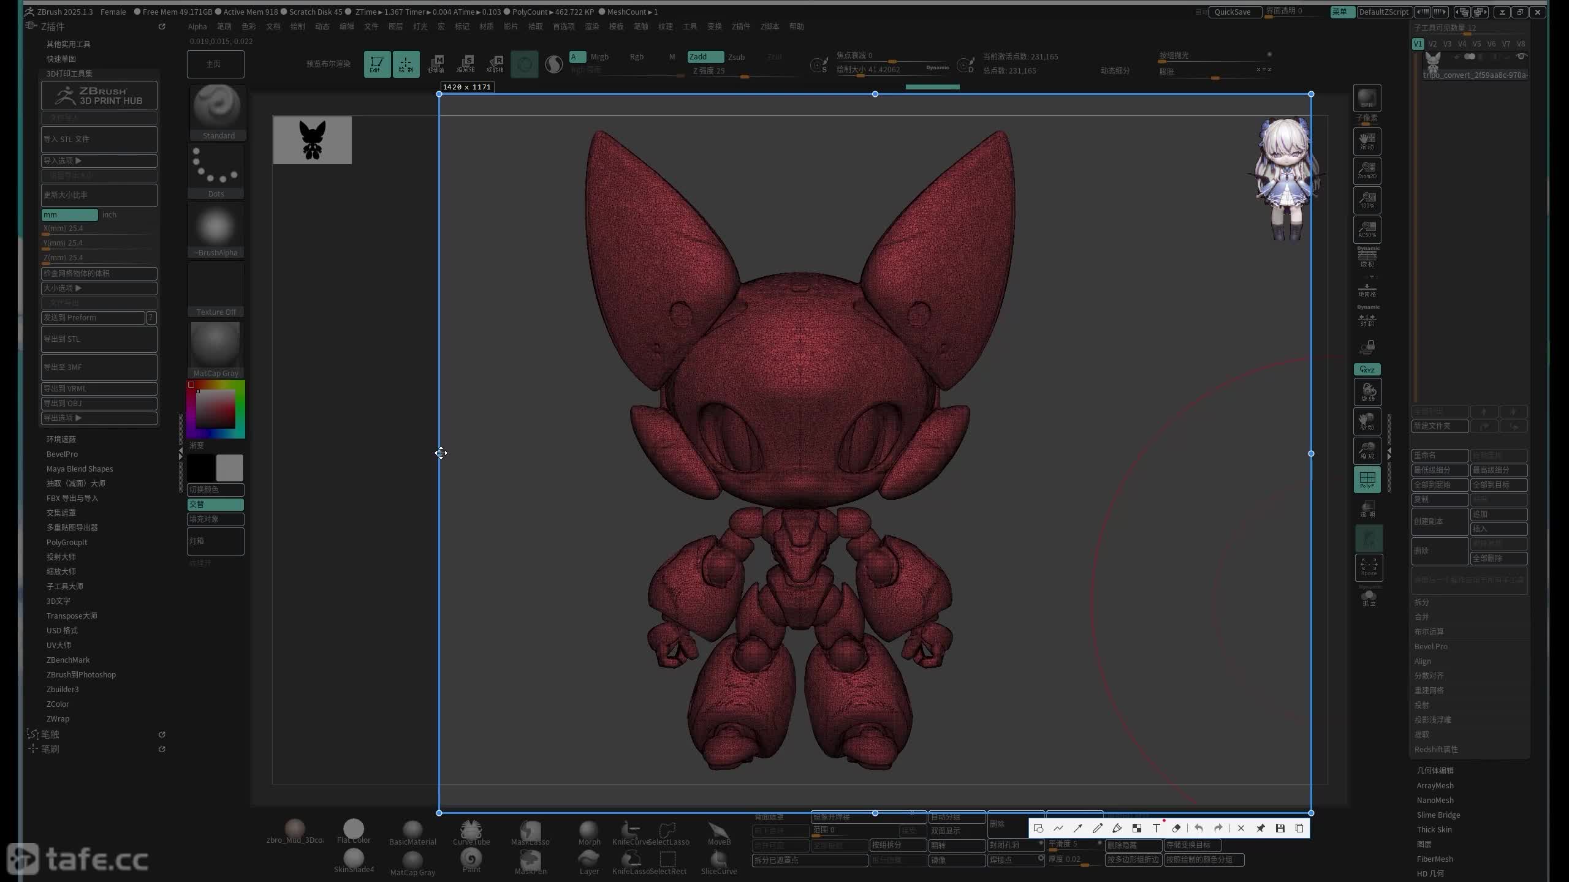Choose the Flat Color material ball
The image size is (1569, 882).
(x=354, y=832)
